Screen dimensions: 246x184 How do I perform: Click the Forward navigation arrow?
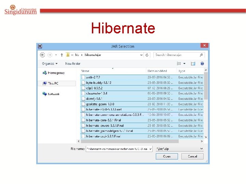coord(50,55)
